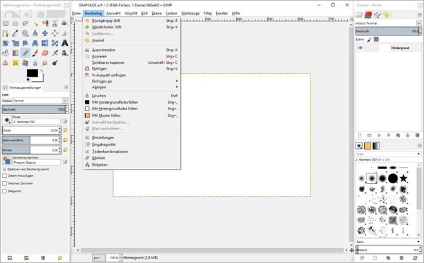Select the Rectangle Select tool
Image resolution: width=424 pixels, height=263 pixels.
click(6, 23)
